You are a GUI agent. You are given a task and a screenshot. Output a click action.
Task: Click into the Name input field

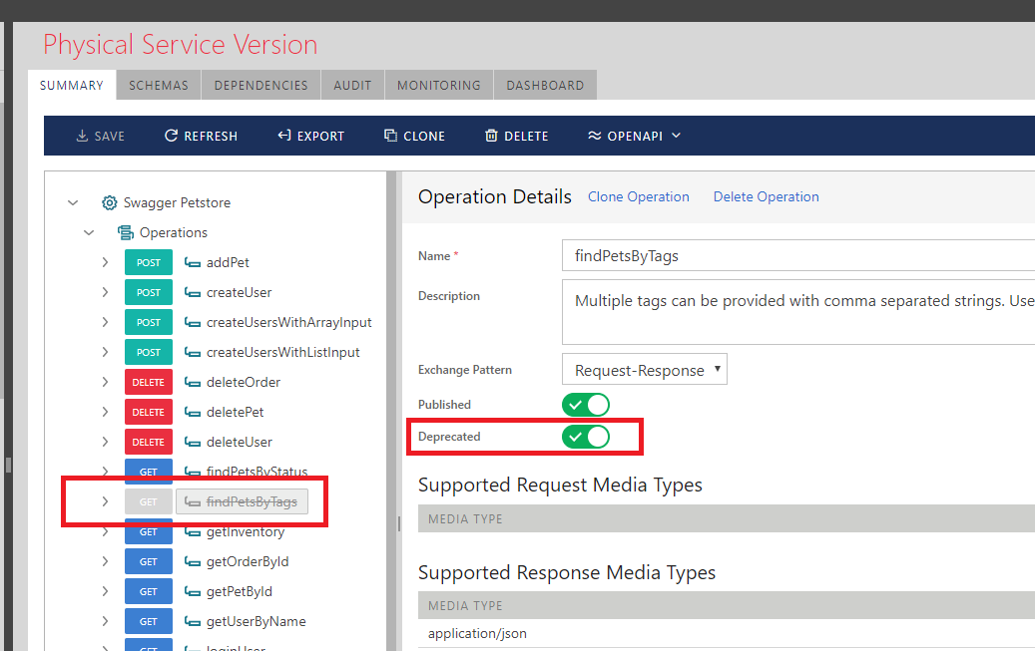798,255
